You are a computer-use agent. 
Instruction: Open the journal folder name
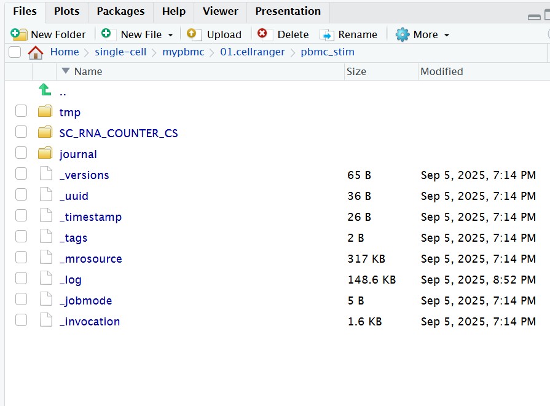click(78, 154)
